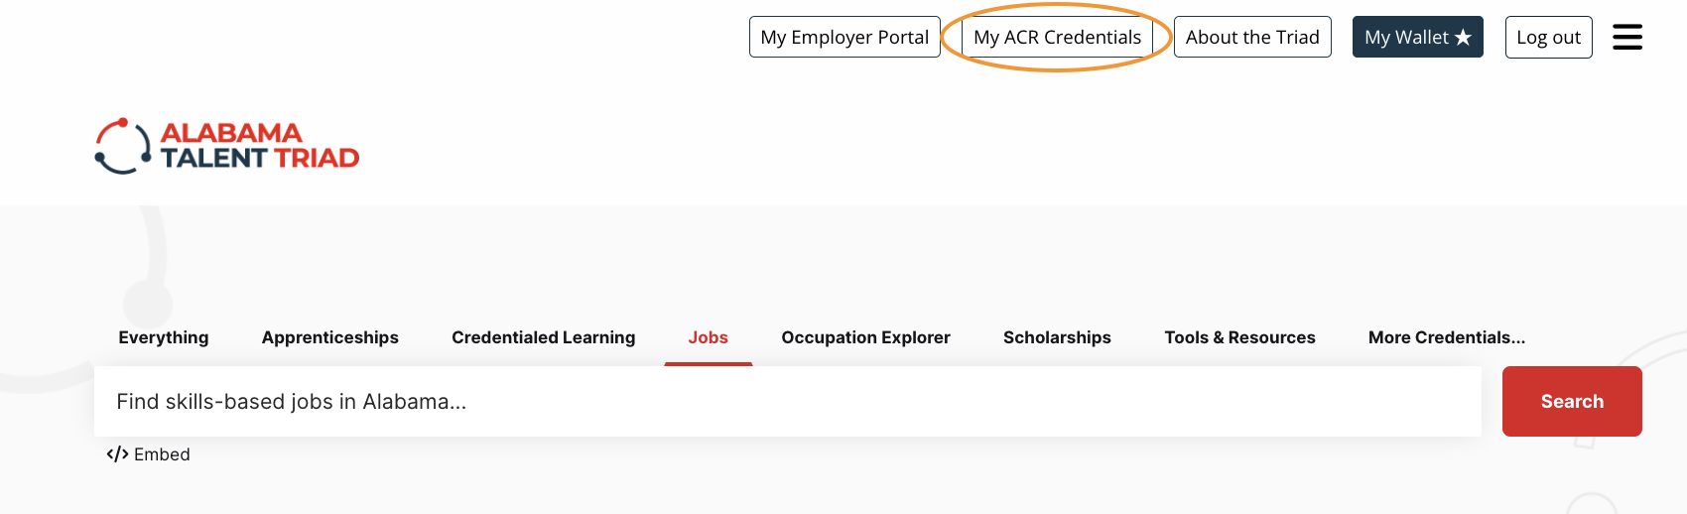The width and height of the screenshot is (1687, 514).
Task: Open About the Triad page
Action: pyautogui.click(x=1252, y=38)
